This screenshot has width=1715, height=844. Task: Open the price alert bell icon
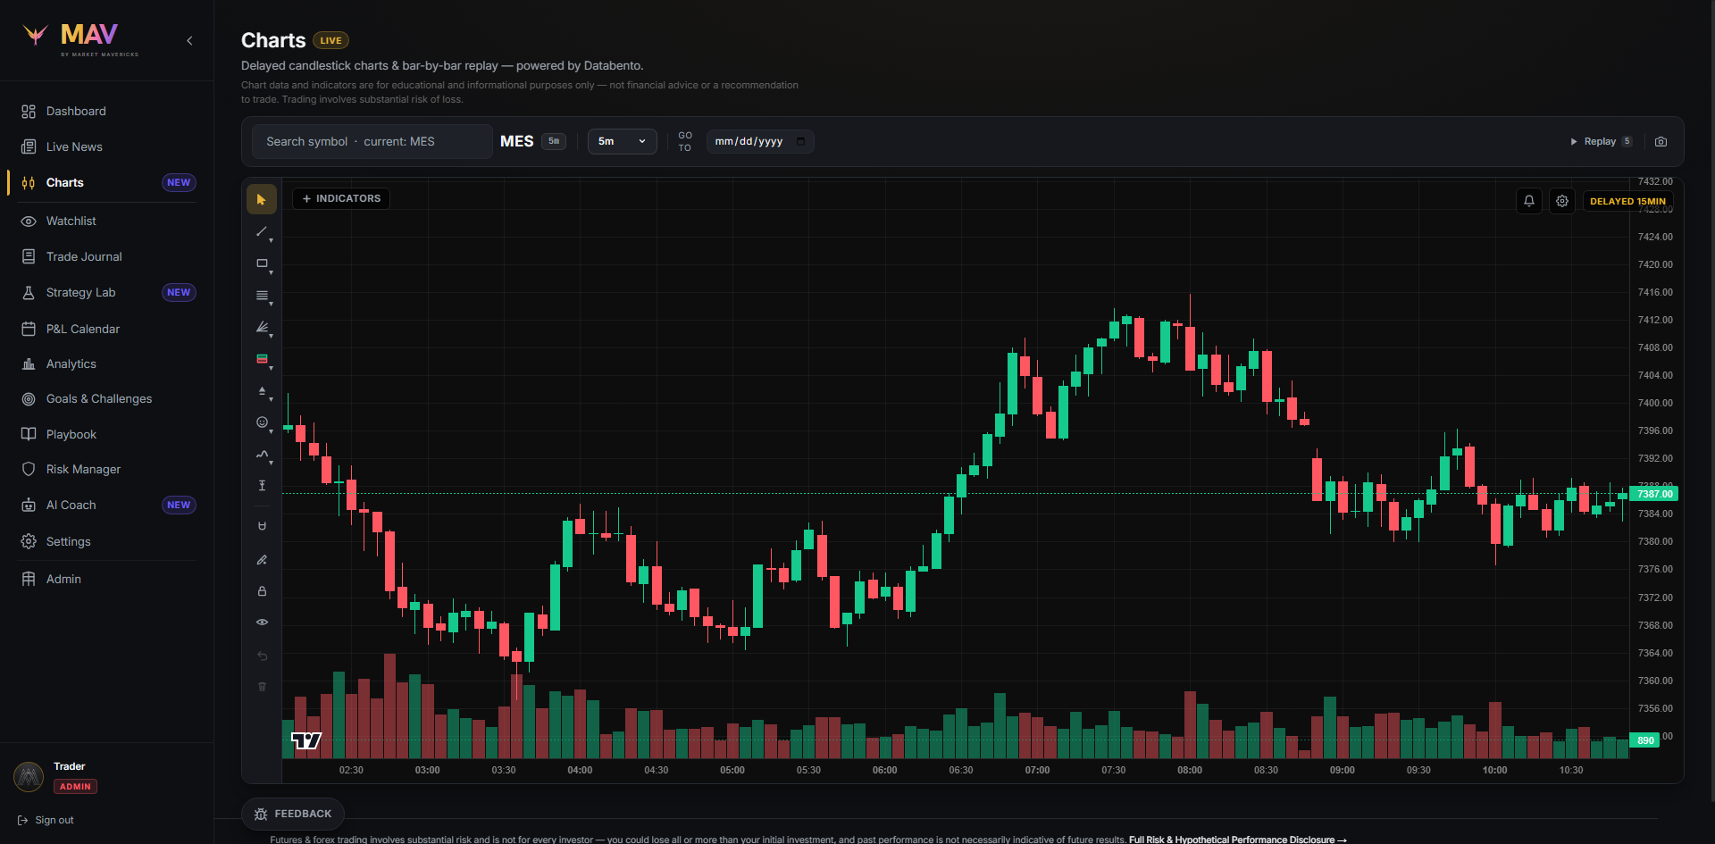pos(1529,201)
